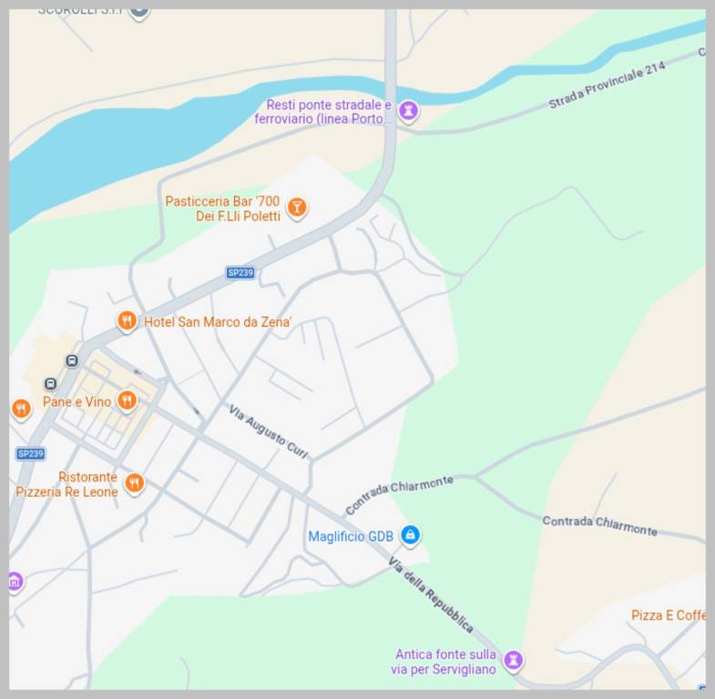The height and width of the screenshot is (699, 715).
Task: Open the Pane e Vino restaurant marker
Action: click(x=128, y=401)
